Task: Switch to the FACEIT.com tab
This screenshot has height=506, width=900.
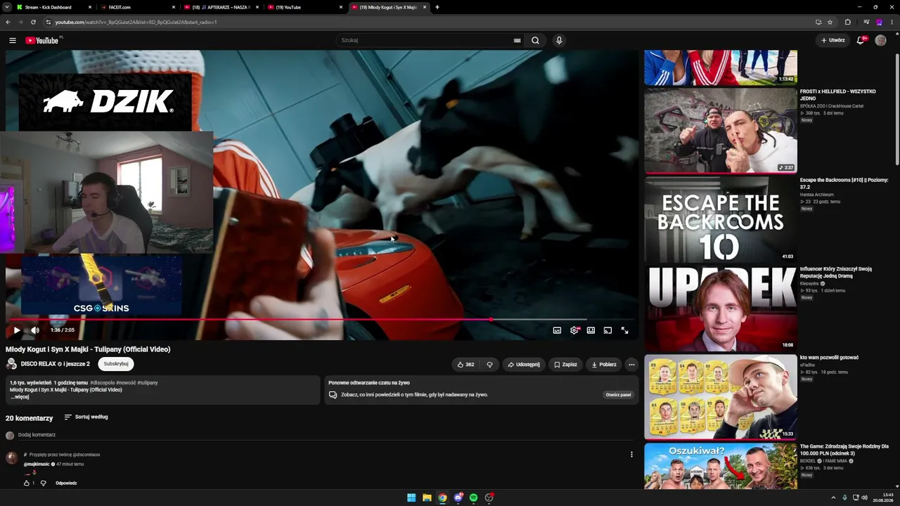Action: [x=136, y=7]
